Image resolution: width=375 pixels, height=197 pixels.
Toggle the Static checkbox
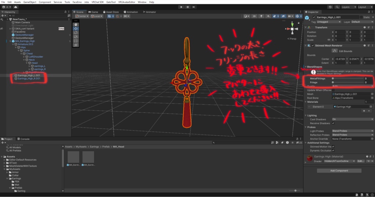[x=361, y=17]
